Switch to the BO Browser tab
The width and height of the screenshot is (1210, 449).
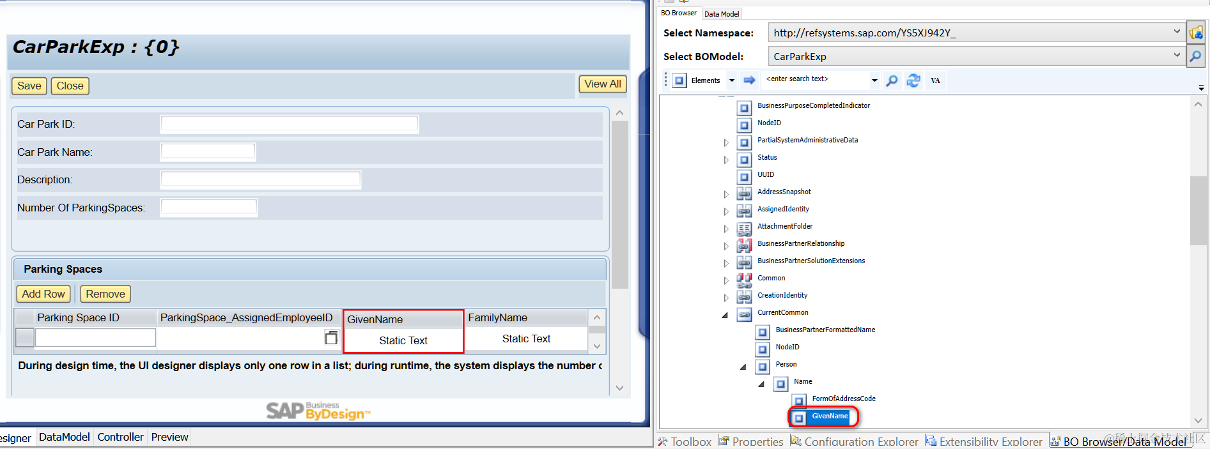(x=679, y=13)
